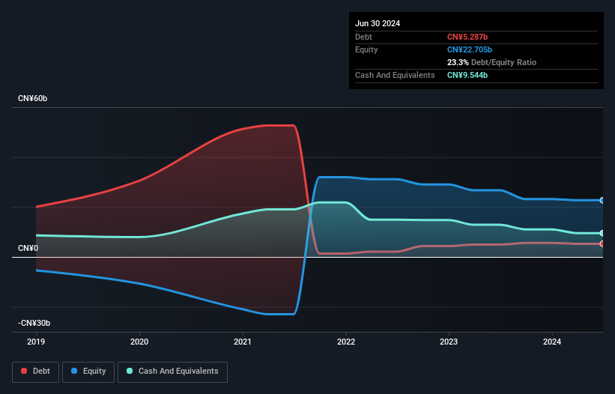
Task: Click the CN¥0 y-axis label
Action: [x=28, y=248]
